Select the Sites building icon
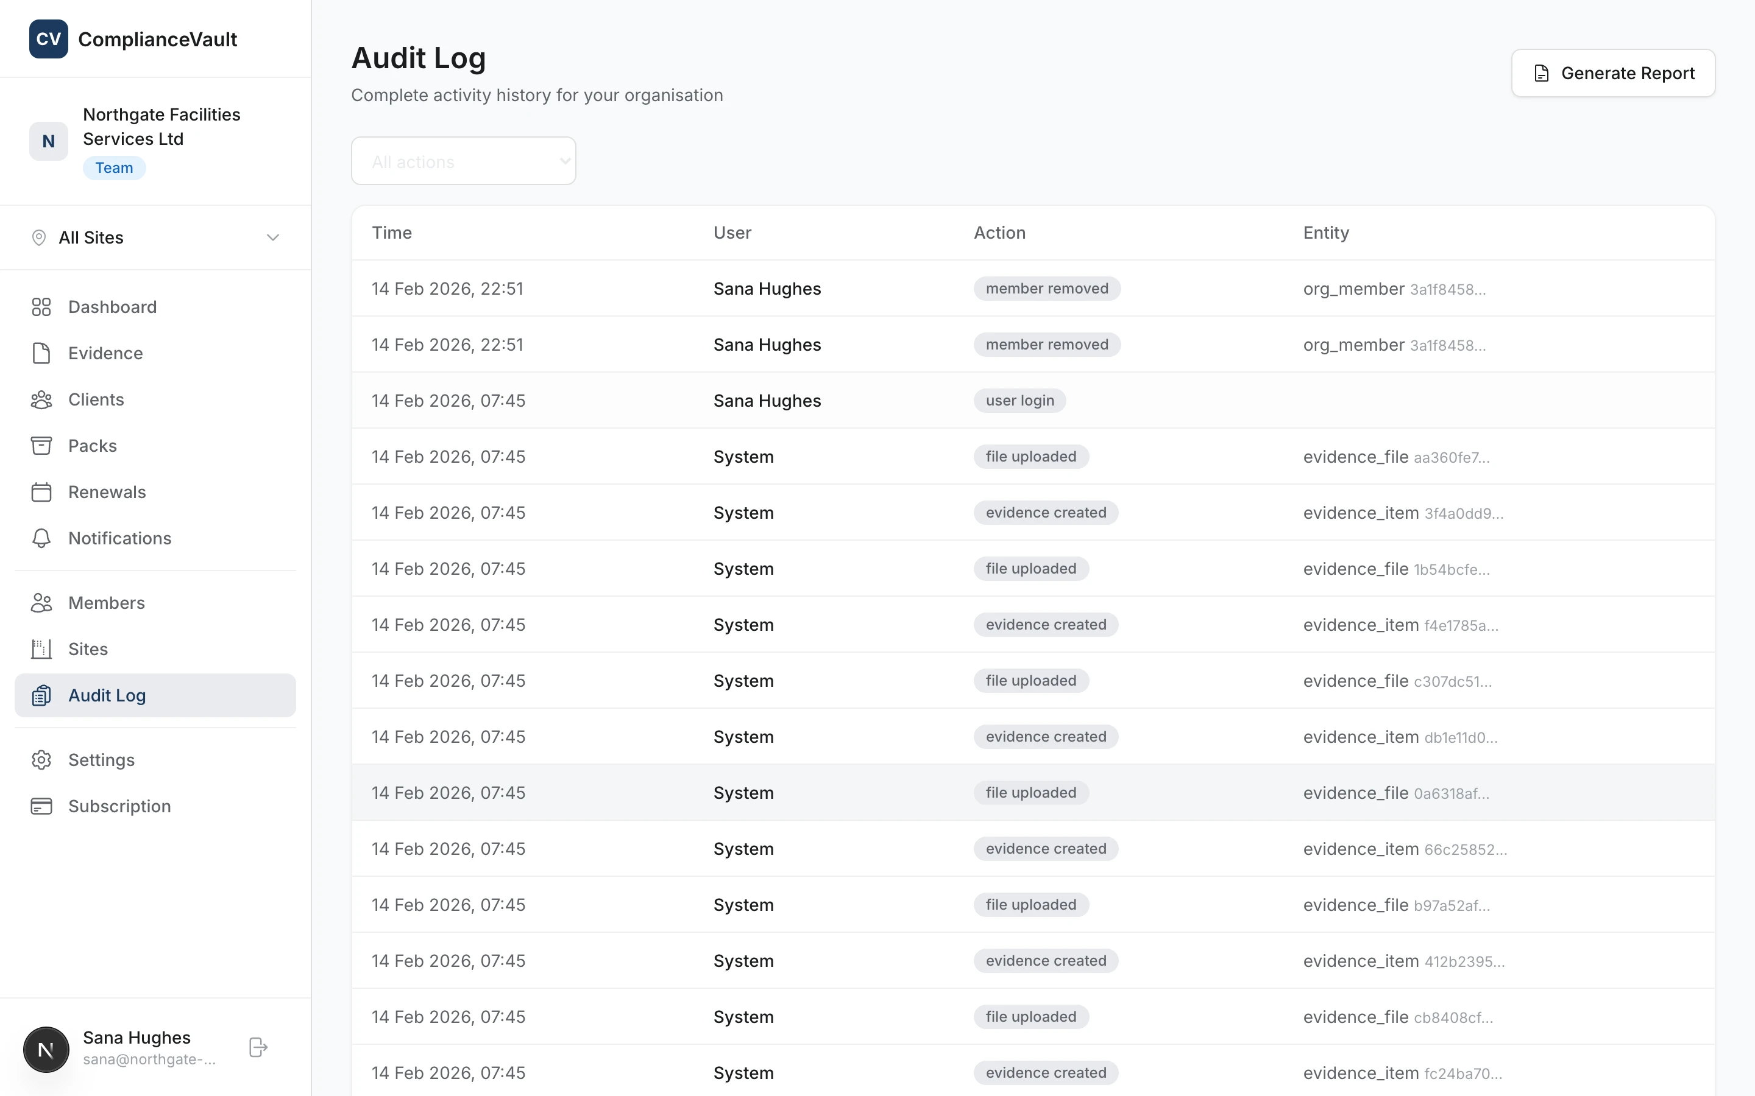1755x1096 pixels. click(41, 648)
